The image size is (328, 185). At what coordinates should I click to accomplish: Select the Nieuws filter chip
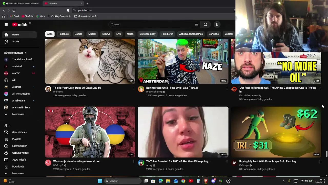point(106,34)
